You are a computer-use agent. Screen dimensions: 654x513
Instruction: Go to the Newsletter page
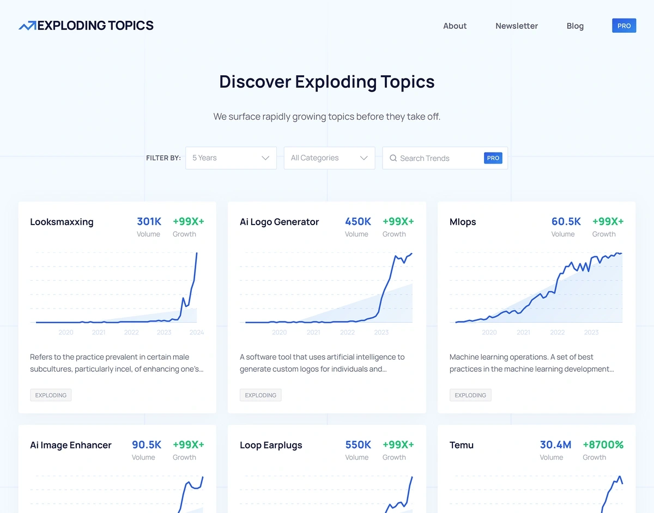coord(517,26)
